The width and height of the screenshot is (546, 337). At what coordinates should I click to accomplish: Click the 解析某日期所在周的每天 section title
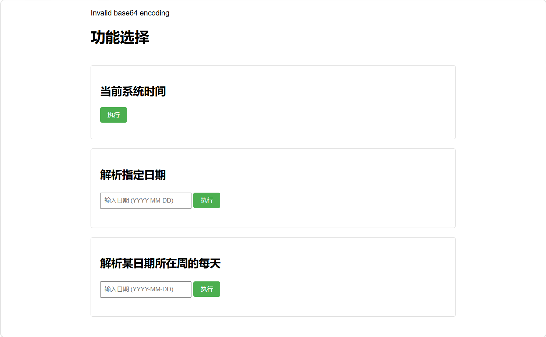click(161, 263)
